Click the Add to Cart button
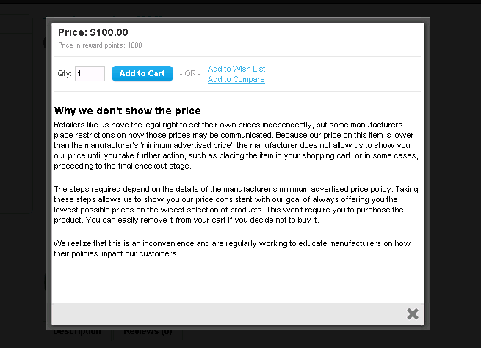 pyautogui.click(x=142, y=74)
